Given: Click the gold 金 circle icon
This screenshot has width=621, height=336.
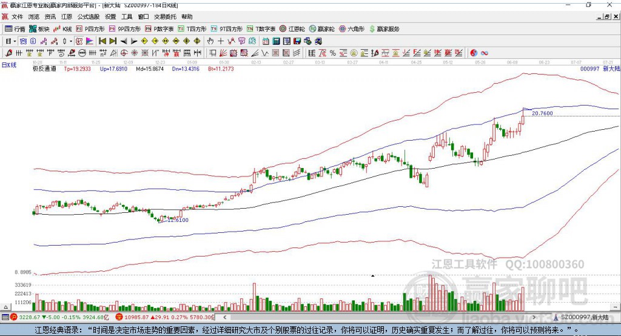Looking at the screenshot, I should [x=354, y=53].
